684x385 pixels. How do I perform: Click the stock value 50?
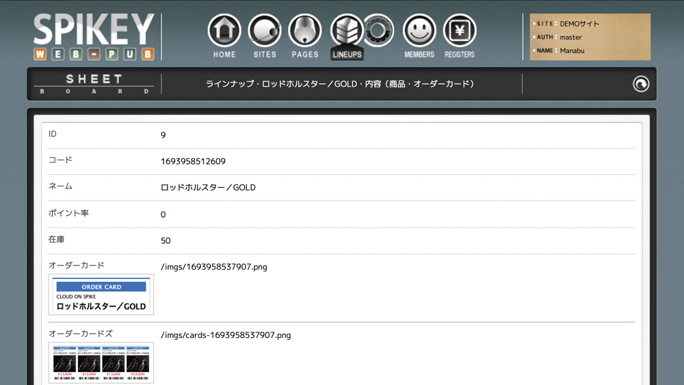pyautogui.click(x=166, y=241)
